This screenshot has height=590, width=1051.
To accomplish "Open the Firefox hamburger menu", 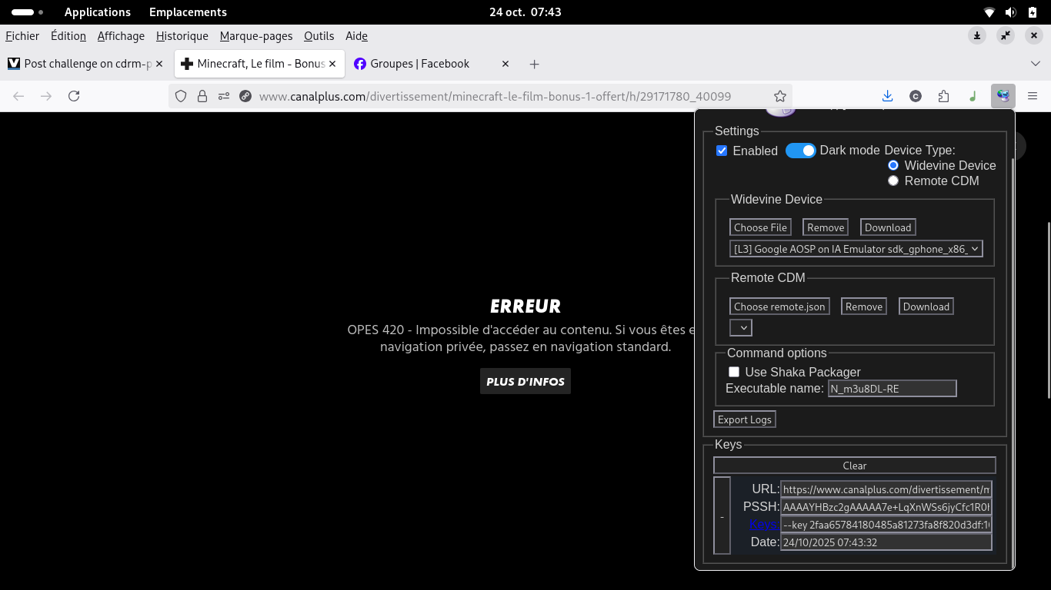I will click(x=1033, y=96).
